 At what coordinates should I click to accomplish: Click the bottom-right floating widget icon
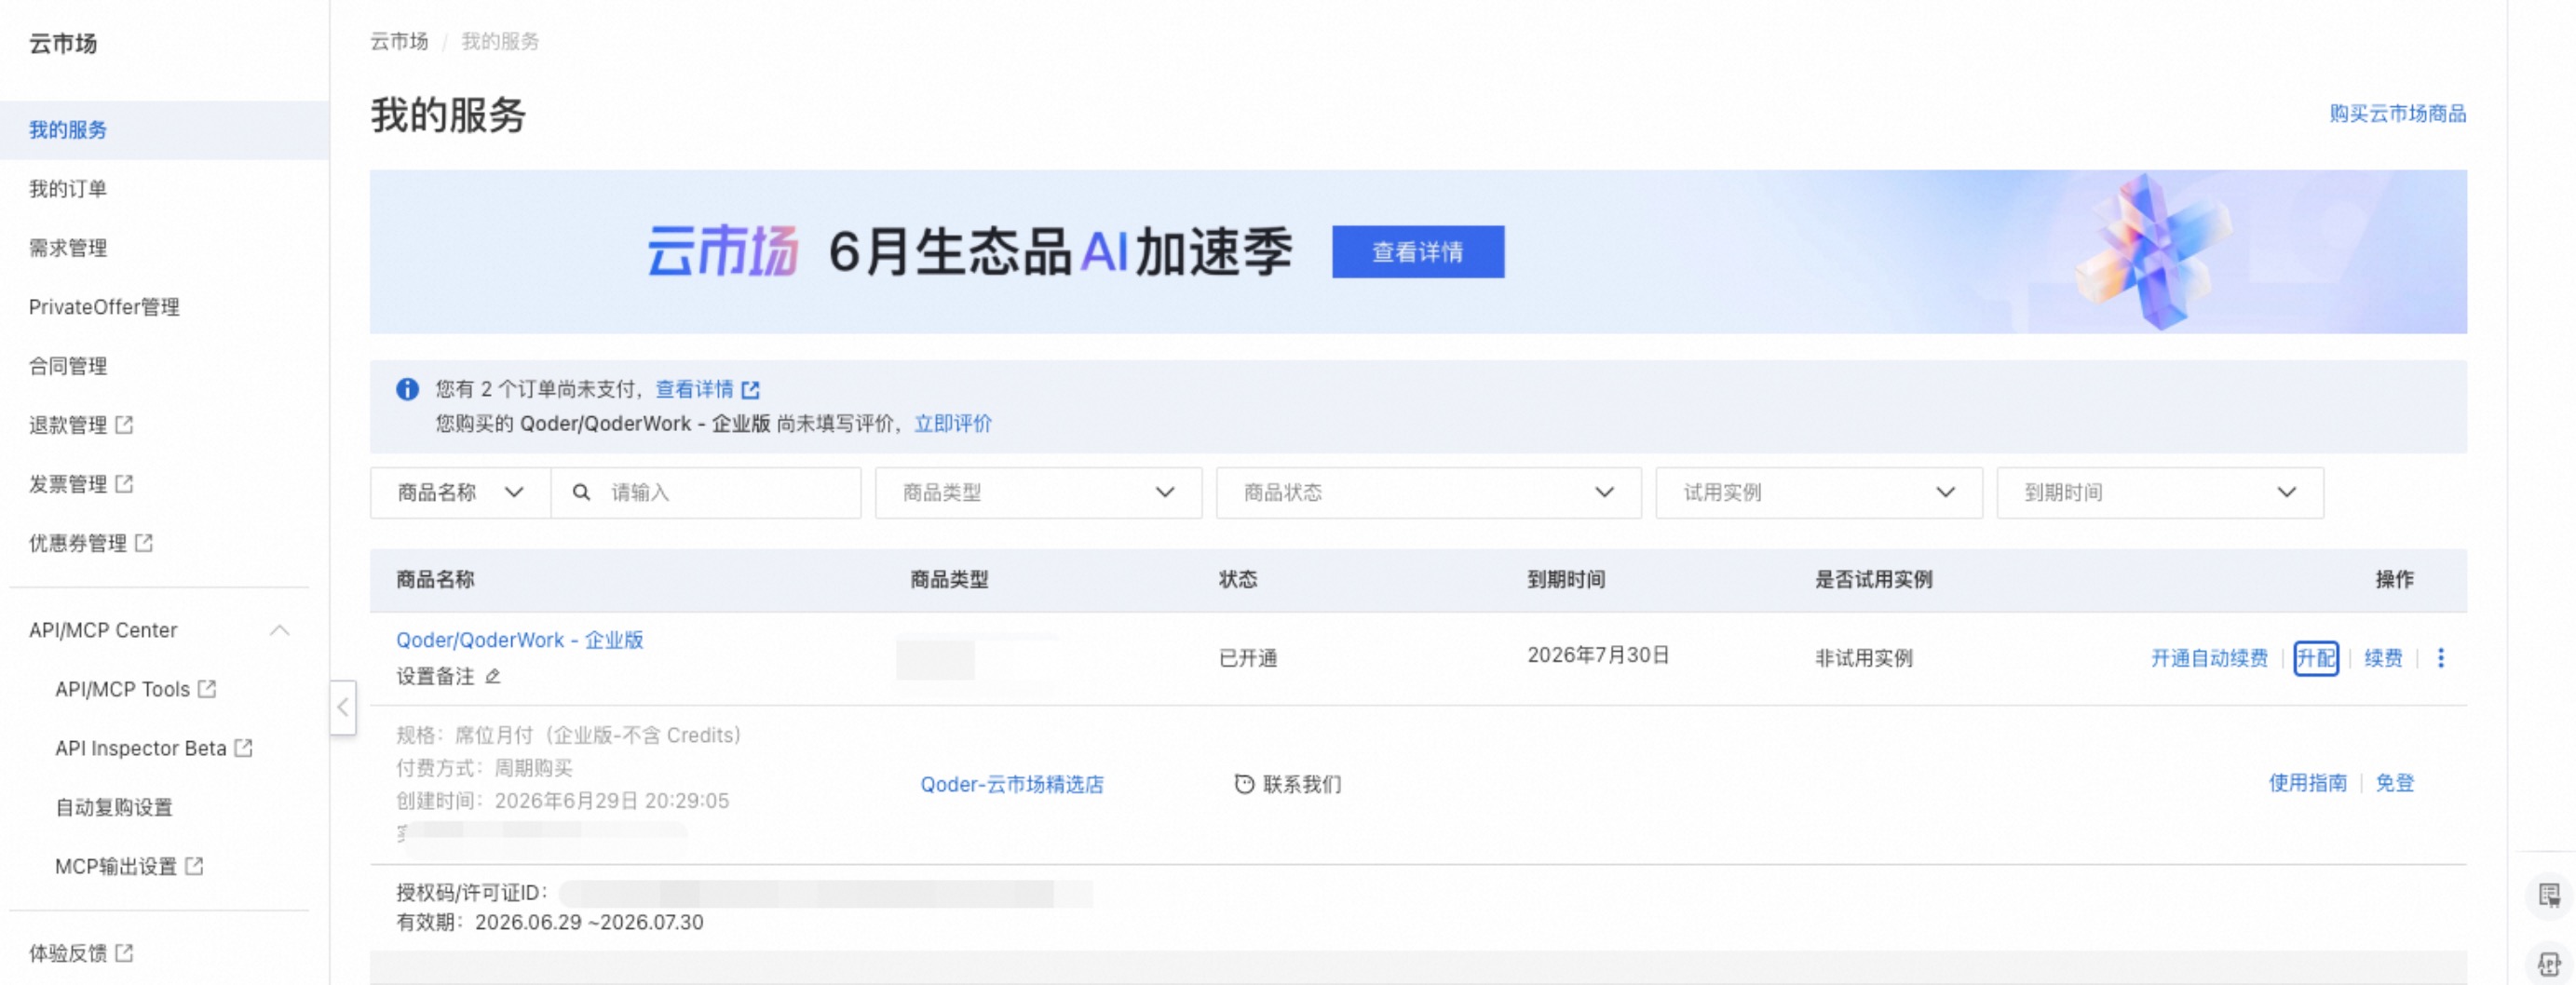(x=2549, y=964)
